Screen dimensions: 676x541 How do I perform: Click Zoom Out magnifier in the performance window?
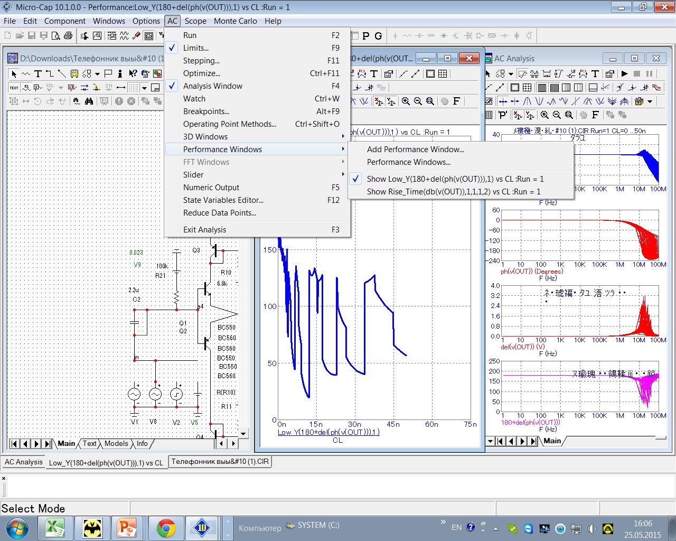(x=418, y=101)
